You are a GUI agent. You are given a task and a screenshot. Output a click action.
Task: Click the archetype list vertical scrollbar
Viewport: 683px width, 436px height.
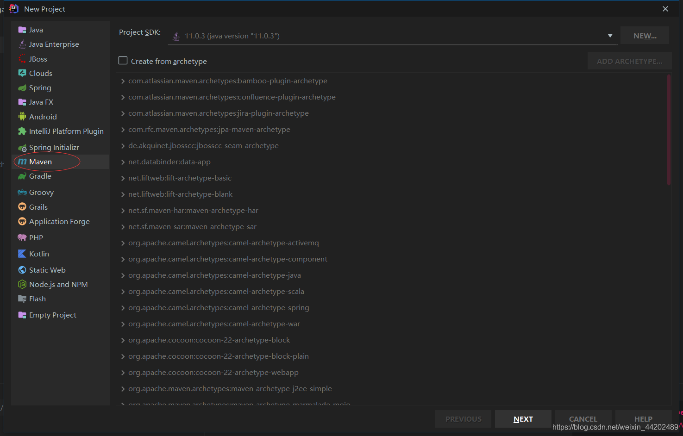click(x=669, y=130)
